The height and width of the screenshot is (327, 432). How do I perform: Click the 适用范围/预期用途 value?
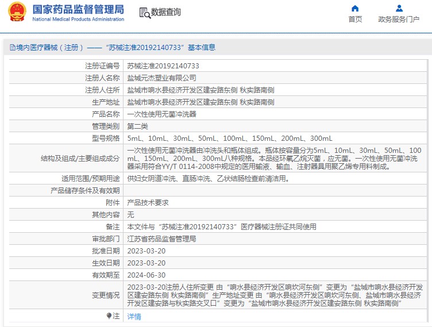(x=209, y=179)
